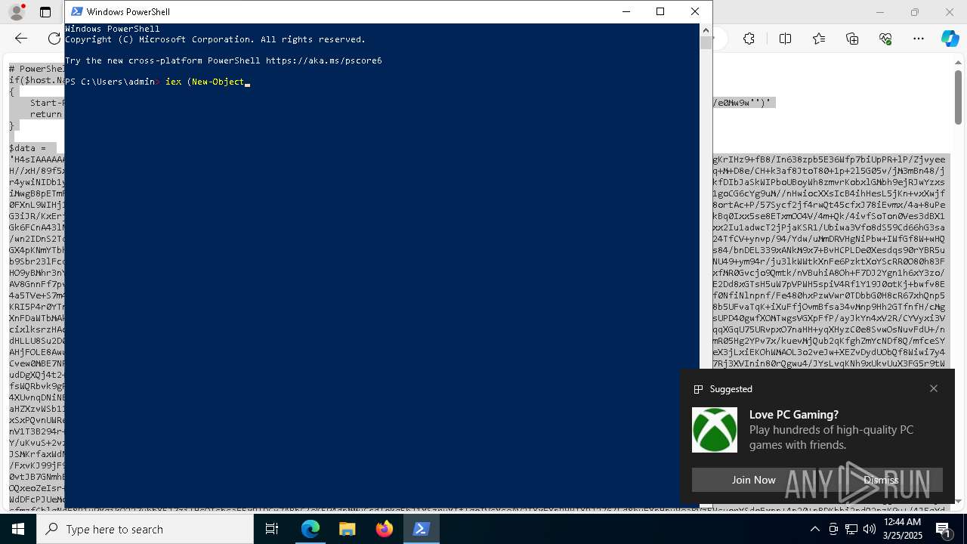Click '$data =' text in the Edge page
The height and width of the screenshot is (544, 967).
(27, 148)
